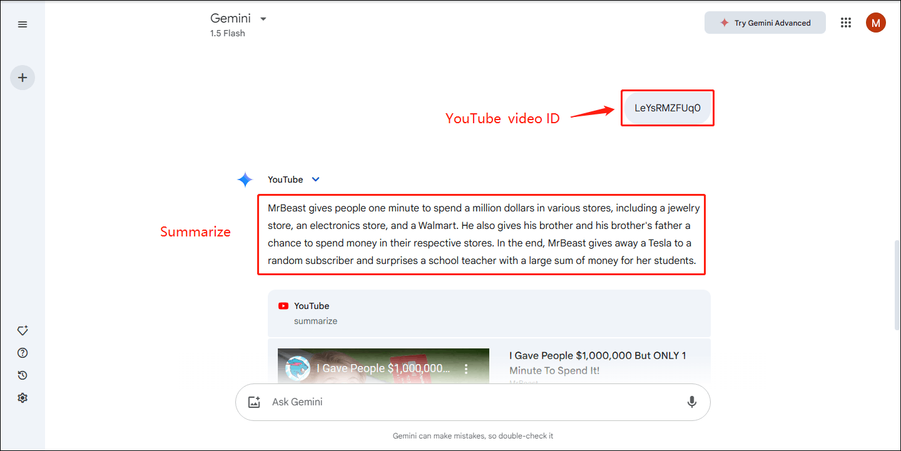Click Try Gemini Advanced button
Image resolution: width=901 pixels, height=451 pixels.
(765, 23)
